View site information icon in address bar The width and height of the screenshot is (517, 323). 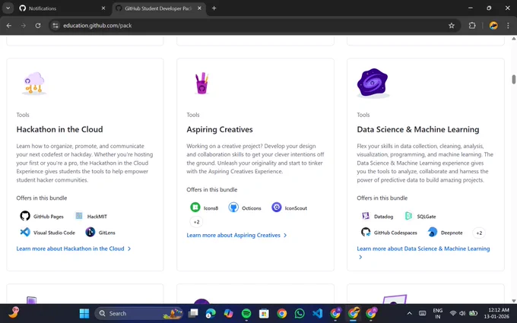[x=56, y=25]
